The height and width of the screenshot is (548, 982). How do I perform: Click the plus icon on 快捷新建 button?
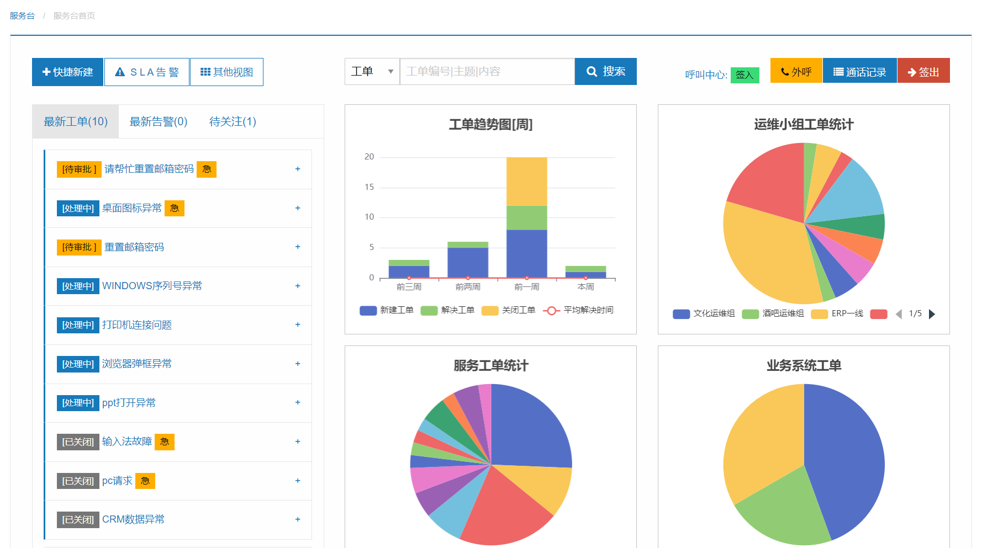(x=46, y=72)
